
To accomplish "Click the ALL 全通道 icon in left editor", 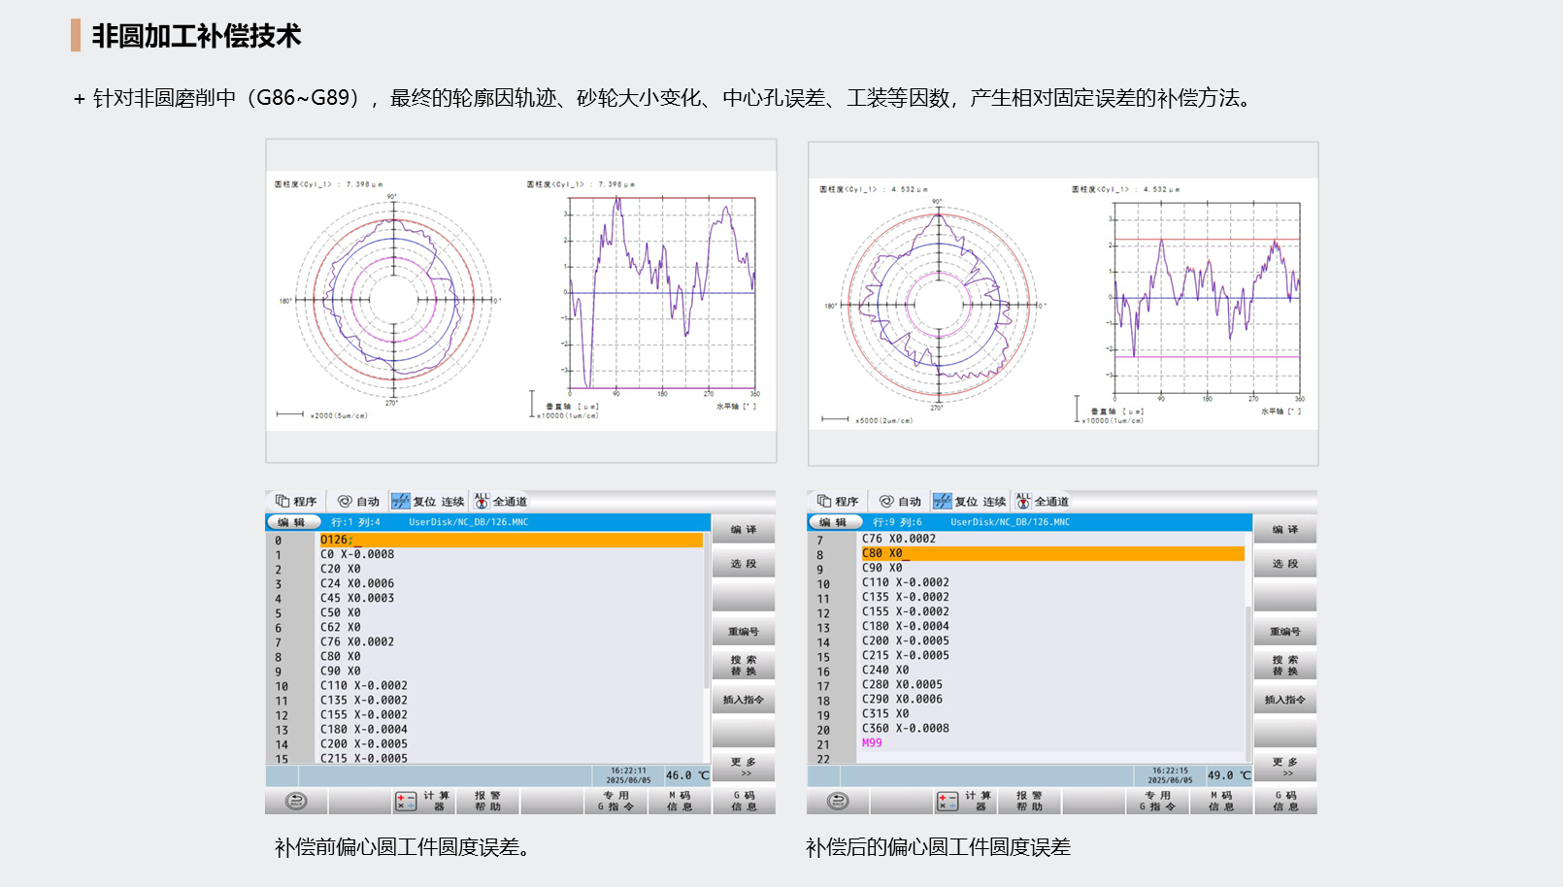I will coord(482,501).
